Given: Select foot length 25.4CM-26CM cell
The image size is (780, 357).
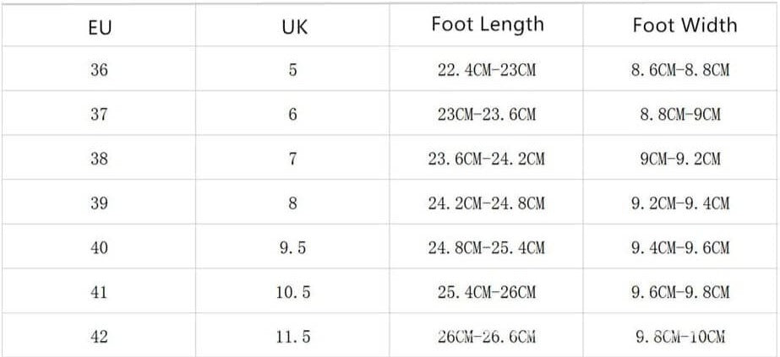Looking at the screenshot, I should (x=487, y=293).
